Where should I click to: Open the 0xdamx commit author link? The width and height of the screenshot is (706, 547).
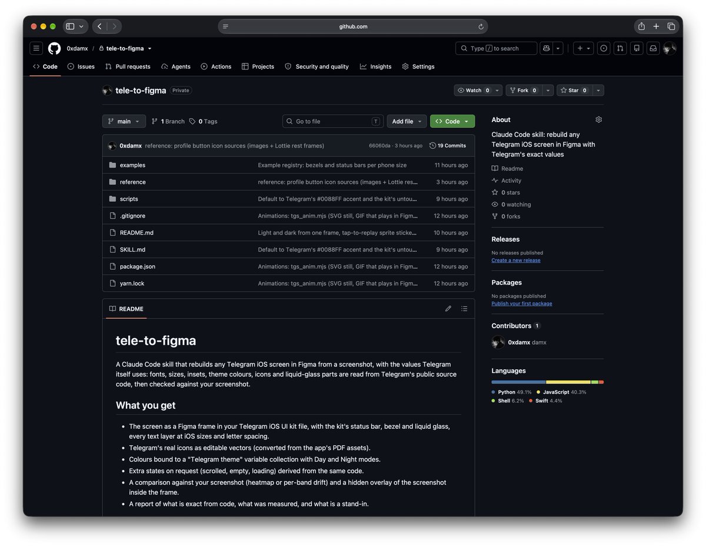[131, 145]
